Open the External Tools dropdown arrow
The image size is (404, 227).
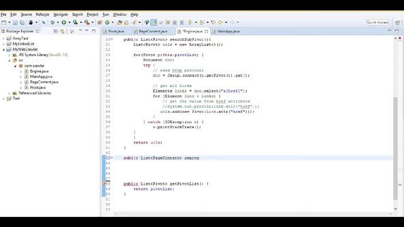[x=93, y=23]
